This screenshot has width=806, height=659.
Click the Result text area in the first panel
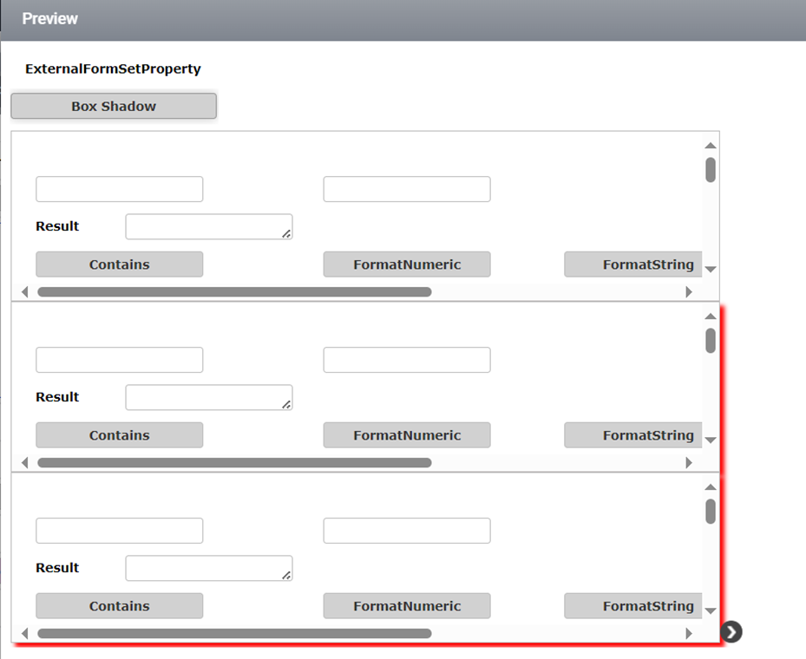click(x=209, y=226)
